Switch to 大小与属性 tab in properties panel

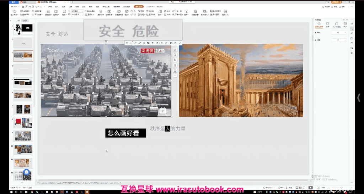click(336, 25)
